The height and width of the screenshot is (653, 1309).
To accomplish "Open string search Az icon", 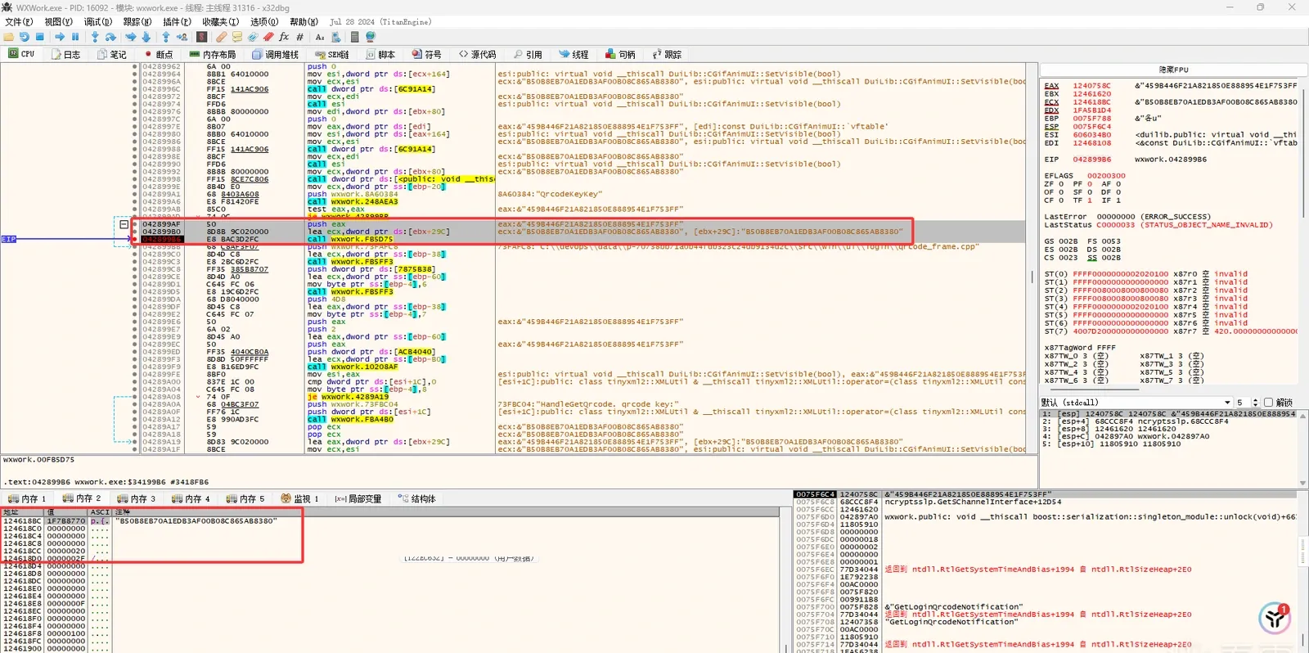I will pos(320,37).
